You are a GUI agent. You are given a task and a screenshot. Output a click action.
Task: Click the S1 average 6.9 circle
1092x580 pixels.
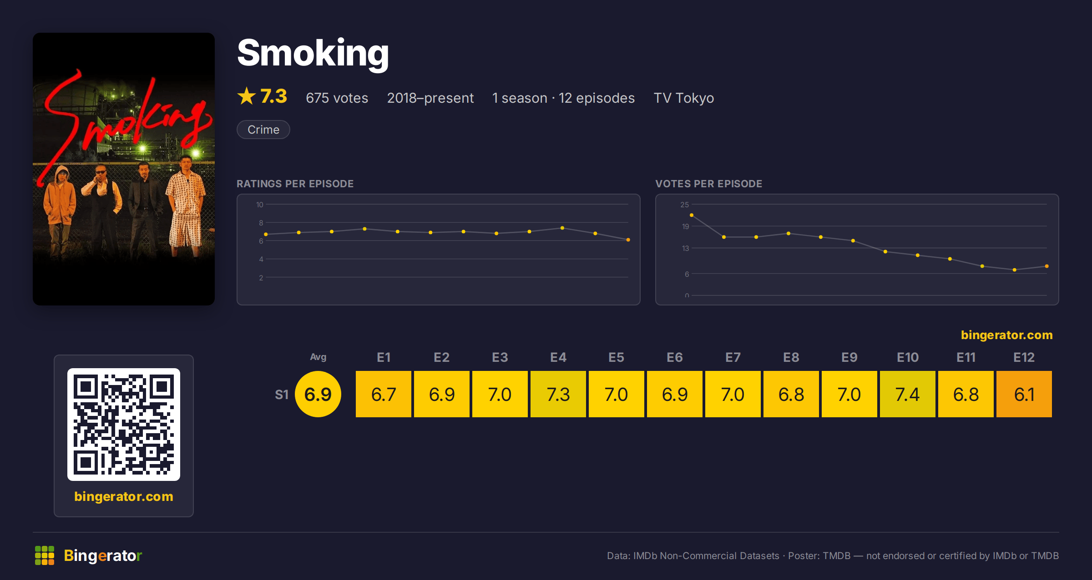(318, 394)
